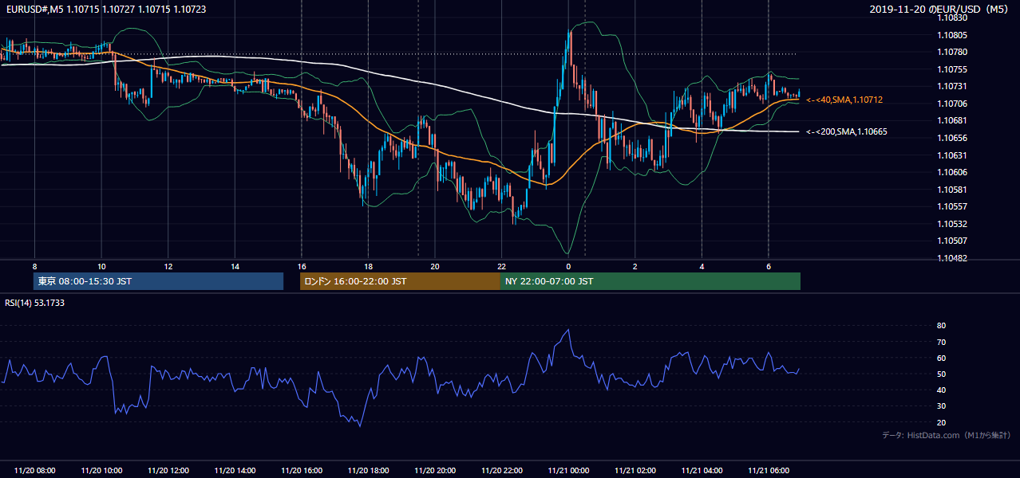Click the date label 11/20 20:00
This screenshot has width=1020, height=478.
coord(435,471)
